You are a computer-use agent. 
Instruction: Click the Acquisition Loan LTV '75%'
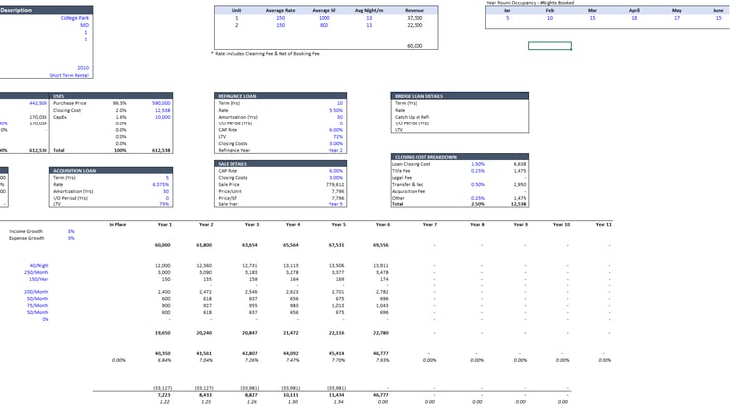coord(164,204)
